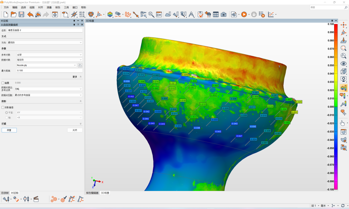Expand the 过滤 section
Image resolution: width=349 pixels, height=209 pixels.
80,124
